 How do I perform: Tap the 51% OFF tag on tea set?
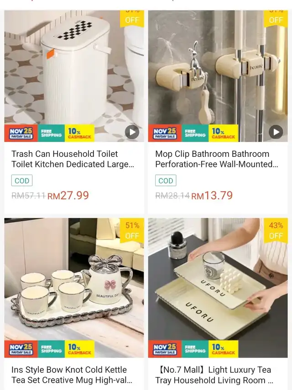tap(132, 230)
